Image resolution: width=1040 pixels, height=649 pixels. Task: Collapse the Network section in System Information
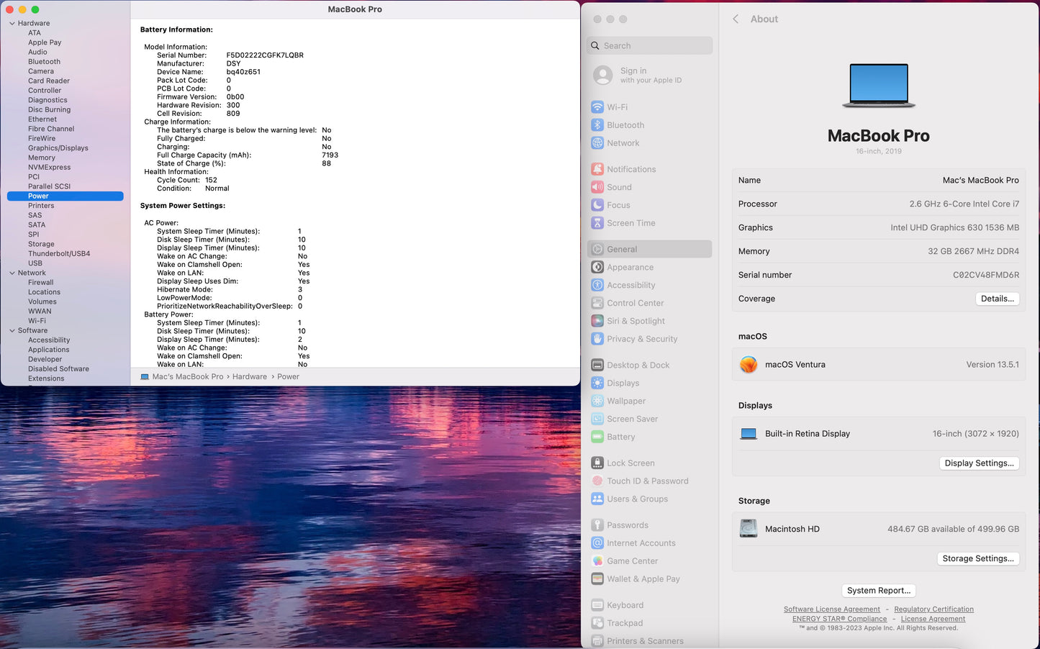click(x=12, y=273)
